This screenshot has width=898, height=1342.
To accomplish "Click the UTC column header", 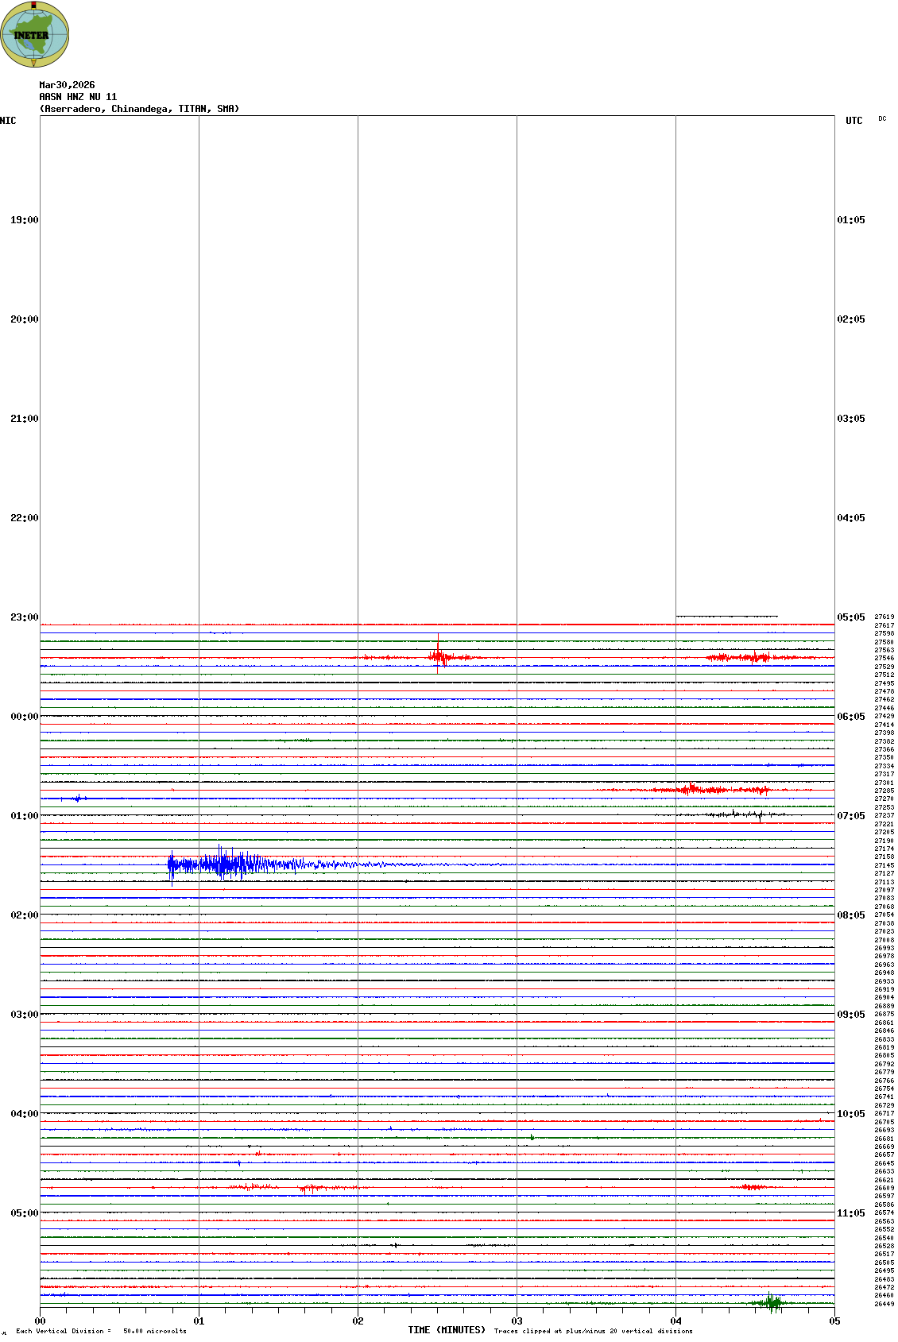I will point(853,121).
